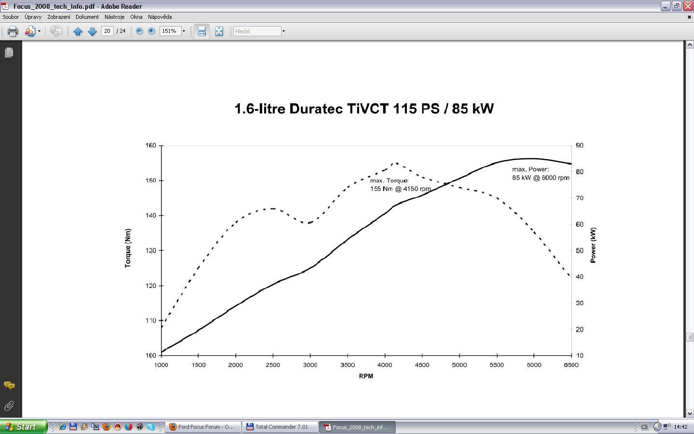Image resolution: width=694 pixels, height=434 pixels.
Task: Open the Nástroje menu
Action: [x=114, y=17]
